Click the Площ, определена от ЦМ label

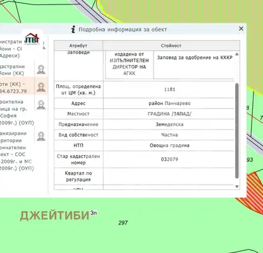click(78, 89)
